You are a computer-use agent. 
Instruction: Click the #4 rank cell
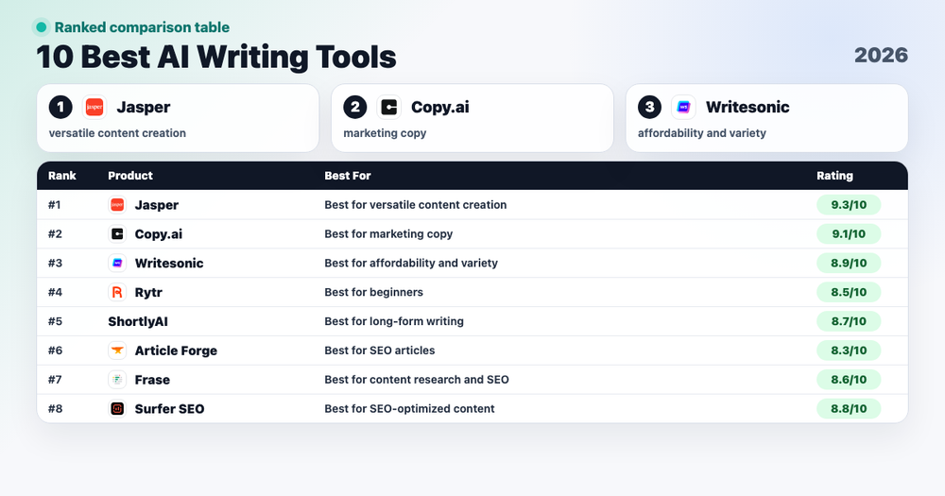(x=55, y=292)
